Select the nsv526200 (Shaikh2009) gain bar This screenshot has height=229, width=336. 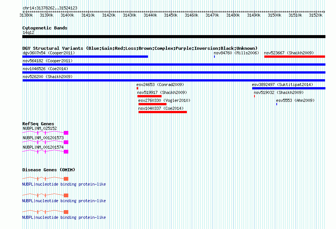coord(174,80)
